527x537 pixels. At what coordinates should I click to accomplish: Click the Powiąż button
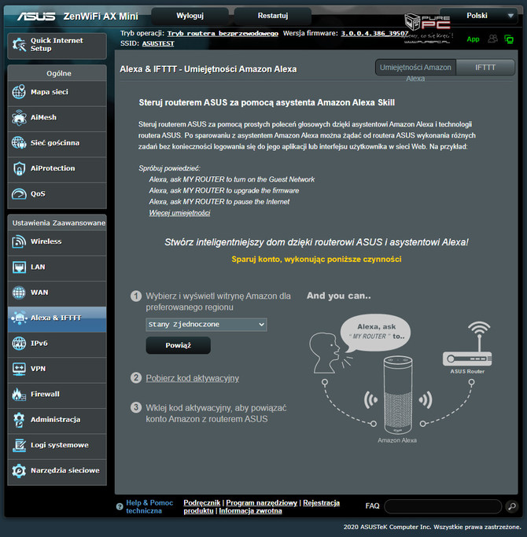tap(179, 345)
